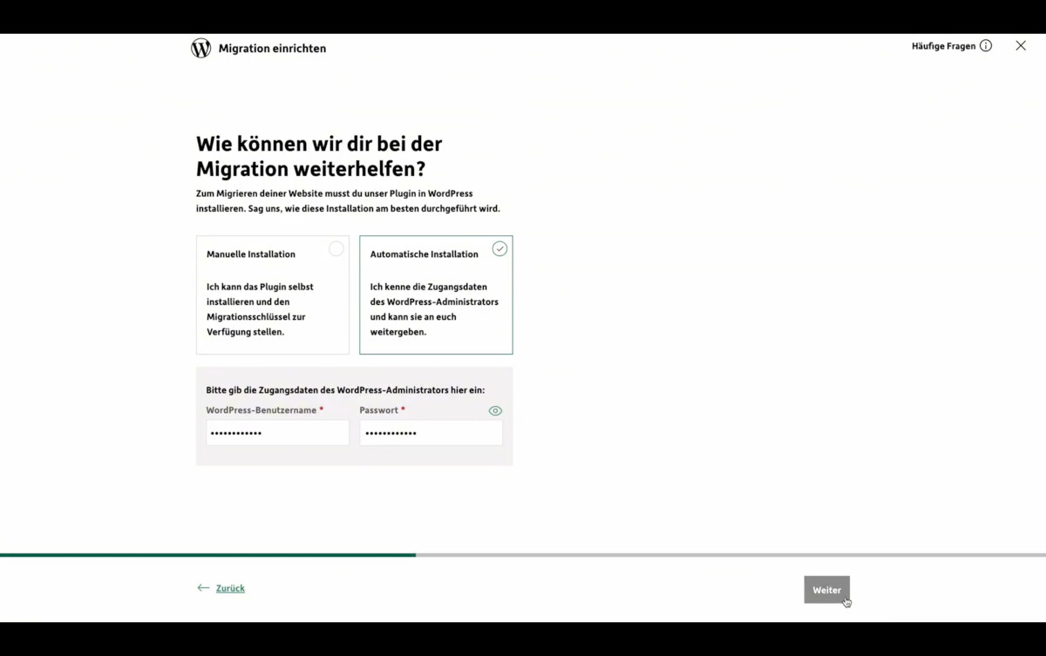Focus the WordPress-Benutzername input field
Viewport: 1046px width, 656px height.
[277, 433]
